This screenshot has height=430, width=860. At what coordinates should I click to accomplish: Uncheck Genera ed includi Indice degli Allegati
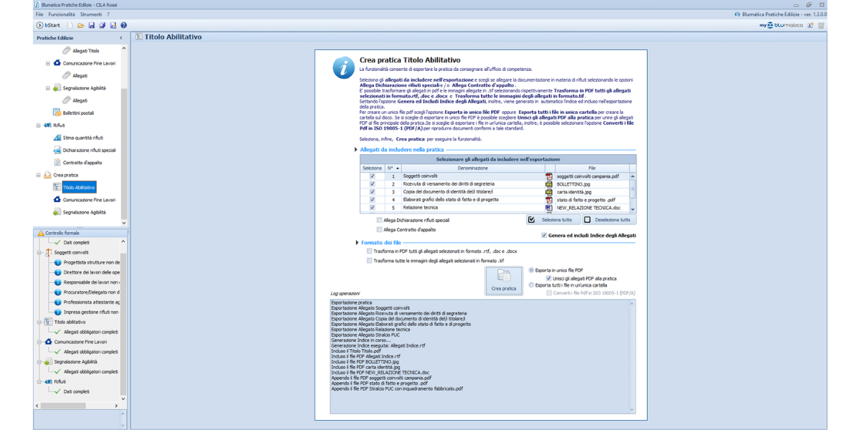[x=544, y=235]
